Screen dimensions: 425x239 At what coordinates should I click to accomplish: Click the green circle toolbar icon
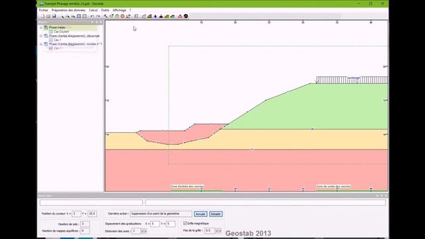pos(117,16)
